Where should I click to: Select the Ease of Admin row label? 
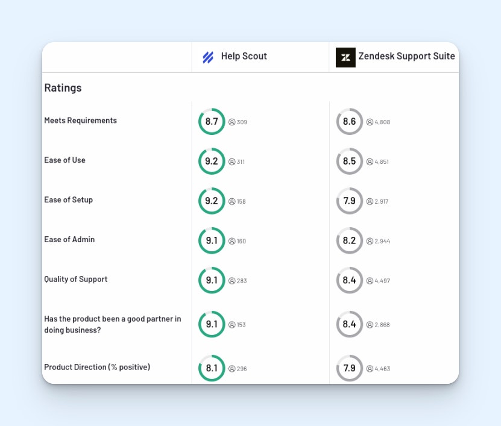[69, 239]
